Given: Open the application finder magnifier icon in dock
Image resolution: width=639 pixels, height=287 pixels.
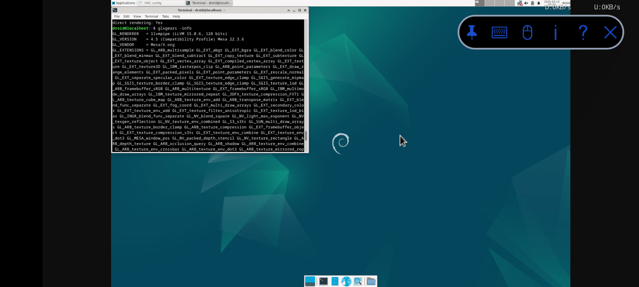Looking at the screenshot, I should (x=358, y=281).
